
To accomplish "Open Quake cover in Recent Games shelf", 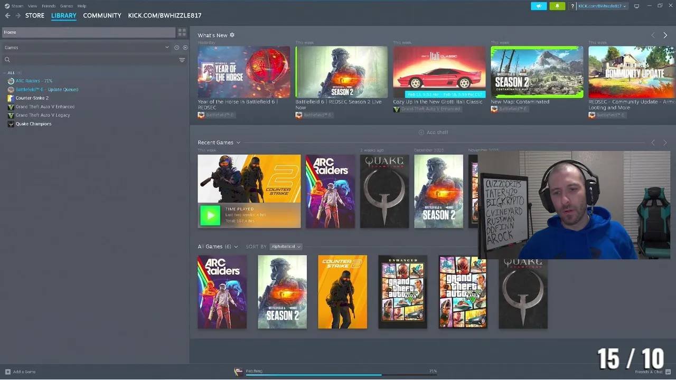I will (384, 191).
